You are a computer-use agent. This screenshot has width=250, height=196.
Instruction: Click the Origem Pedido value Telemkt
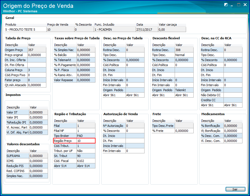pos(184,90)
